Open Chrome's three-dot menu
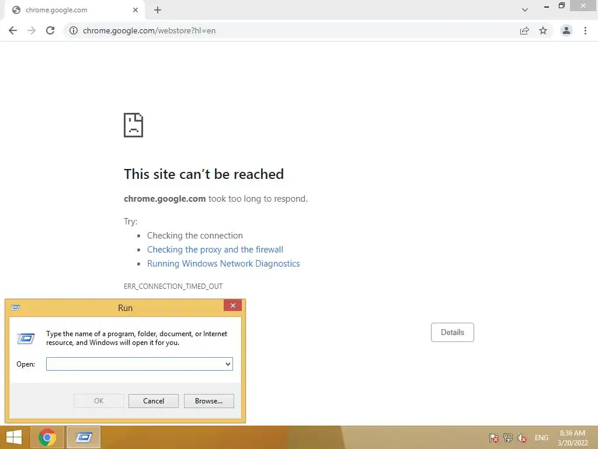Viewport: 598px width, 449px height. pyautogui.click(x=585, y=30)
